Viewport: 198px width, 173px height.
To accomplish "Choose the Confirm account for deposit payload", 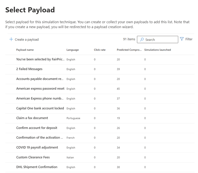I will [x=37, y=128].
